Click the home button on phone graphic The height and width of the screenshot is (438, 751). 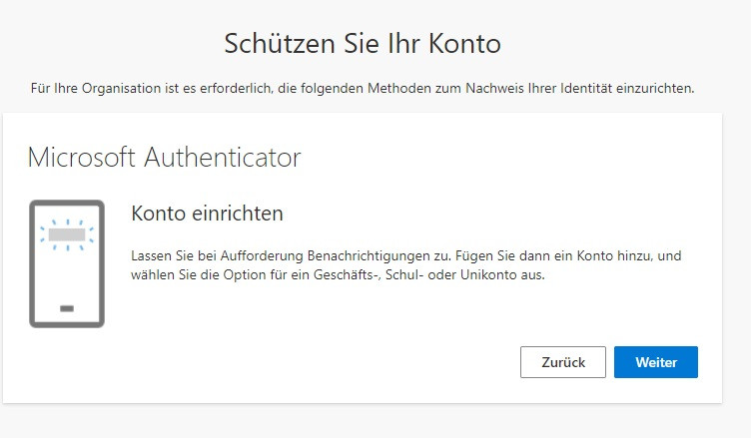click(x=67, y=309)
